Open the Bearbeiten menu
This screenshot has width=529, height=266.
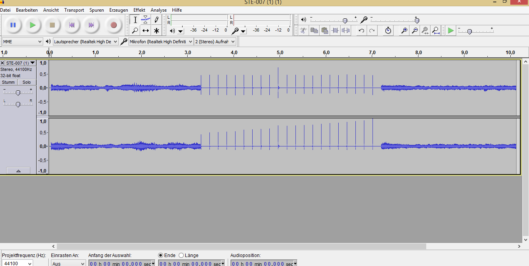tap(27, 10)
